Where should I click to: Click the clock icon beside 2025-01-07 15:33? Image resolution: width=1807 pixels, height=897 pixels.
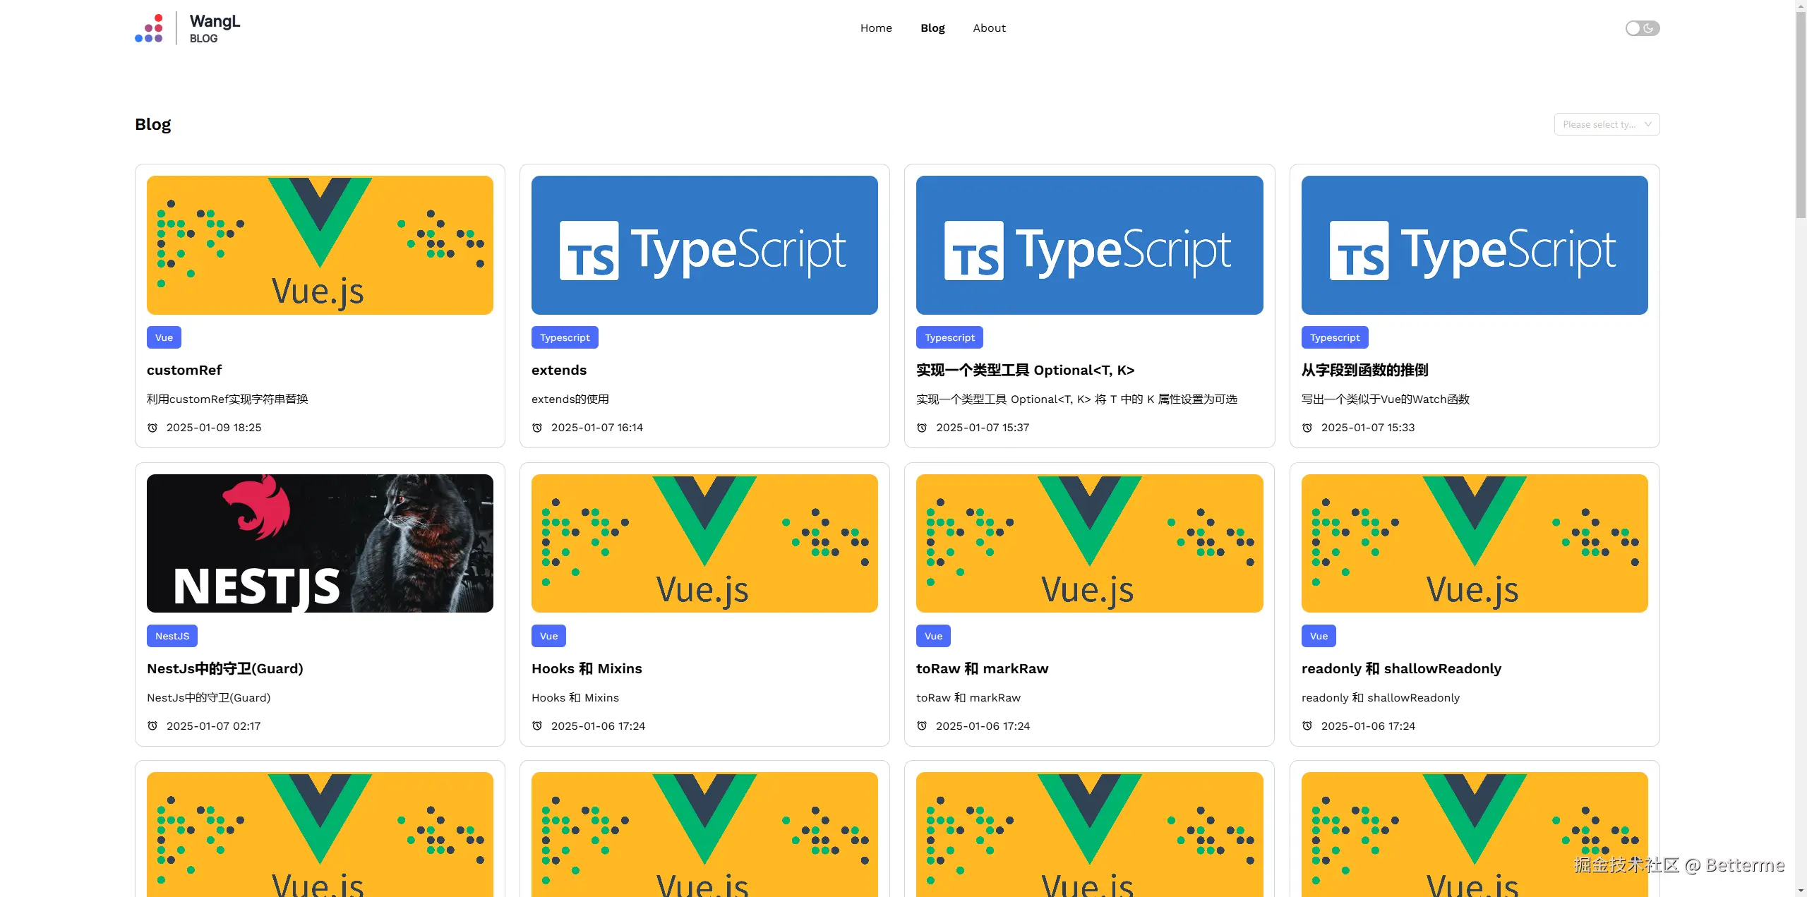point(1307,428)
